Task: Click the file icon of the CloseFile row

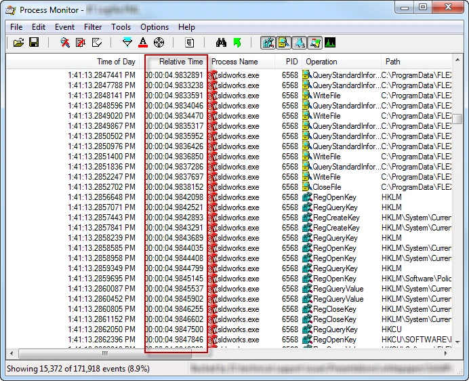Action: click(307, 187)
